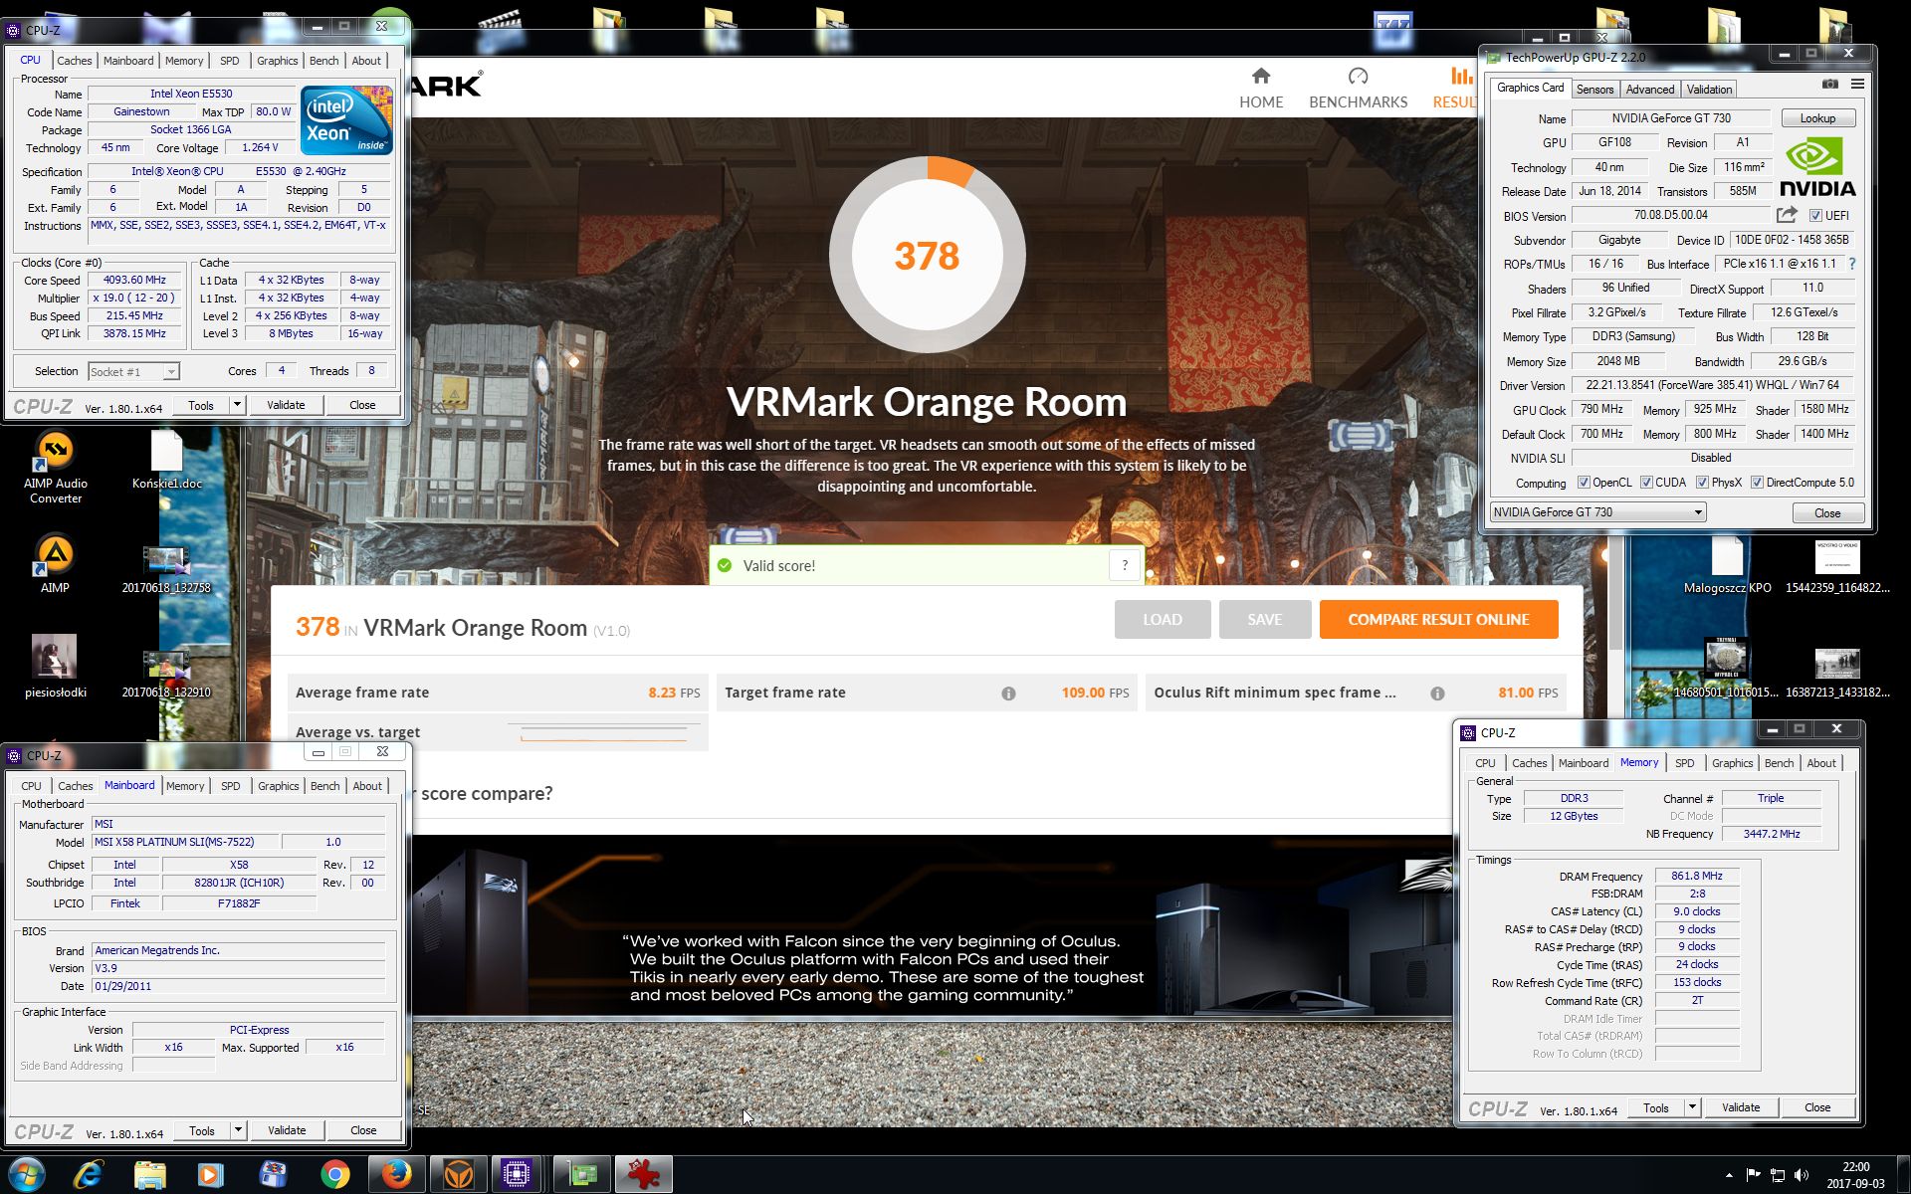Select the Końskie1.doc desktop file
Image resolution: width=1911 pixels, height=1194 pixels.
(x=166, y=461)
